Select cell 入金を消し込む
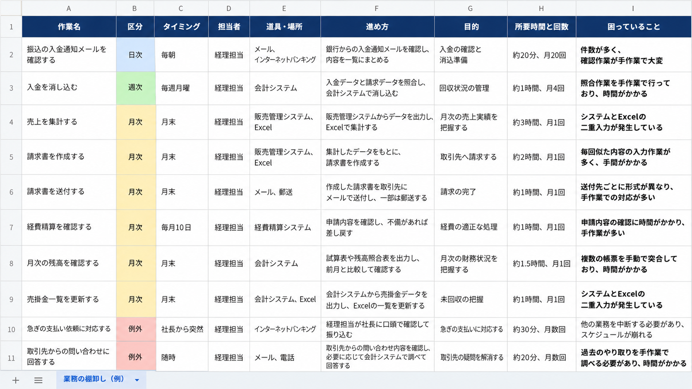The height and width of the screenshot is (389, 692). 69,88
